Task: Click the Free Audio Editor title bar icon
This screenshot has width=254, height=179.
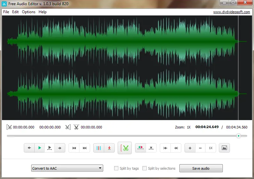Action: pos(4,4)
